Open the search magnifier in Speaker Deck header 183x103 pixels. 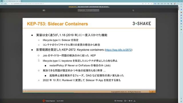tap(133, 10)
